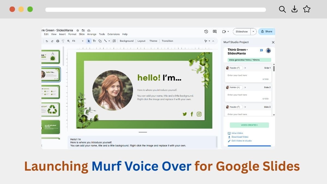Open the Fit zoom level dropdown

pyautogui.click(x=78, y=41)
